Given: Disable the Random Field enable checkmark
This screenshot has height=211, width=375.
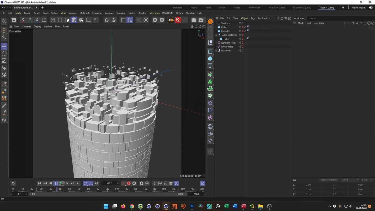Looking at the screenshot, I should (x=245, y=43).
